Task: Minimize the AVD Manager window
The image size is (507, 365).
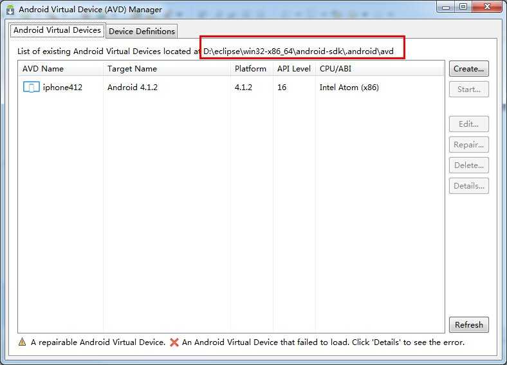Action: click(447, 7)
